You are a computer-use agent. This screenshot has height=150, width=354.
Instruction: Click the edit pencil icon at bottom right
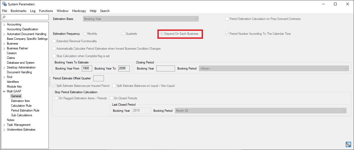coord(348,144)
